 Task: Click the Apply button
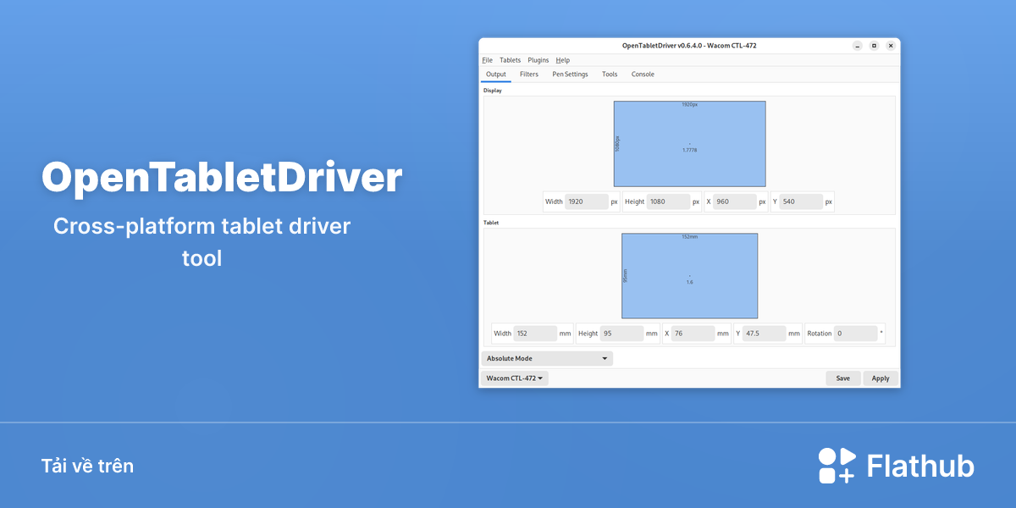pos(881,378)
